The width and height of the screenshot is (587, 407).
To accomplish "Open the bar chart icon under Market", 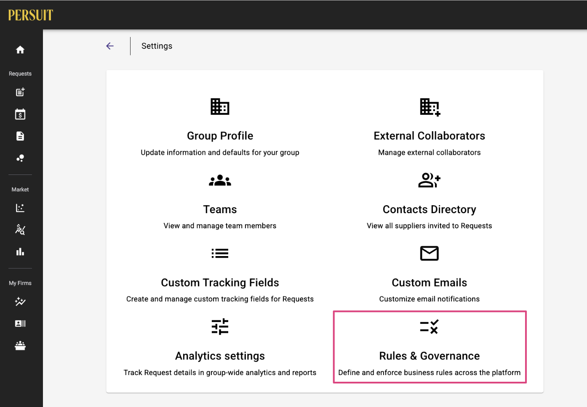I will (x=20, y=252).
